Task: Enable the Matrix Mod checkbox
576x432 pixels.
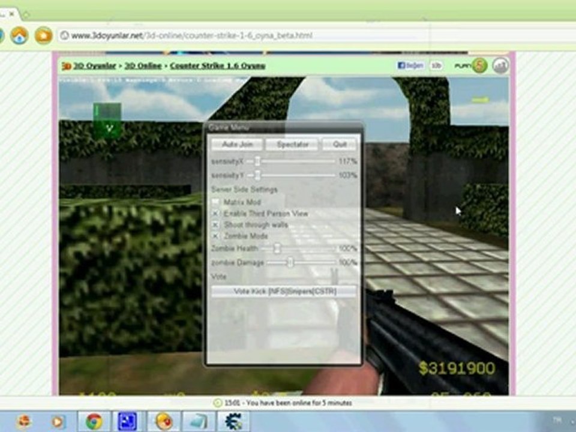Action: (215, 202)
